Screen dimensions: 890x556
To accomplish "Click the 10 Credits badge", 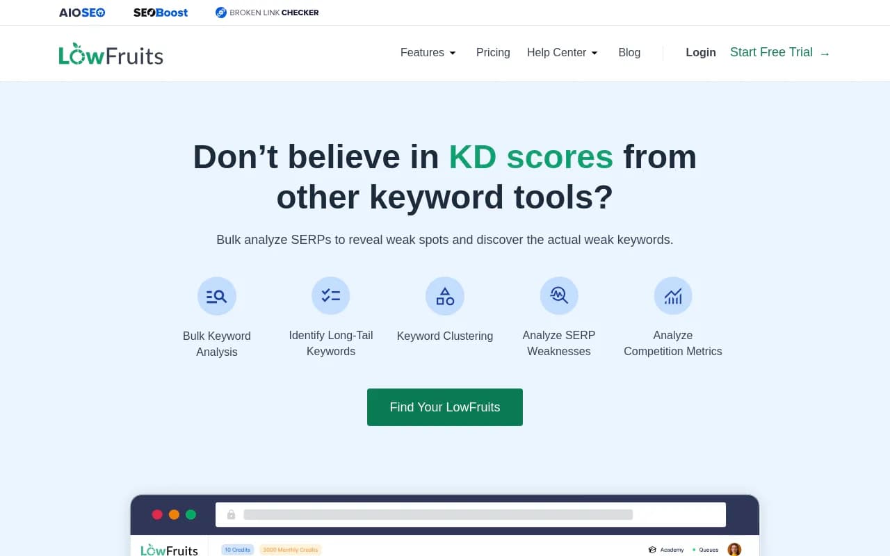I will (x=237, y=549).
